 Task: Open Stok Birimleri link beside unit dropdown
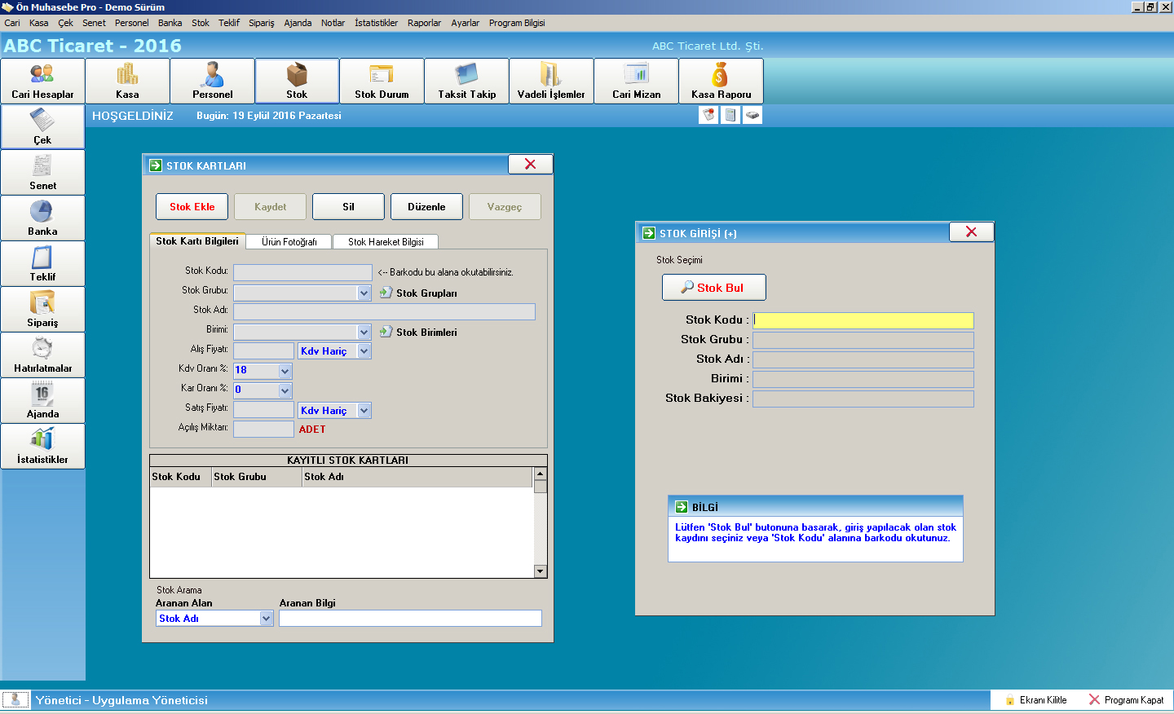(x=418, y=332)
